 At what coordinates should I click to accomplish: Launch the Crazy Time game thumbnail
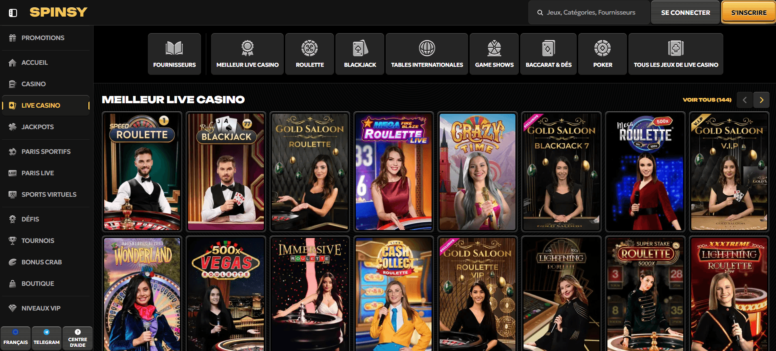(x=477, y=172)
